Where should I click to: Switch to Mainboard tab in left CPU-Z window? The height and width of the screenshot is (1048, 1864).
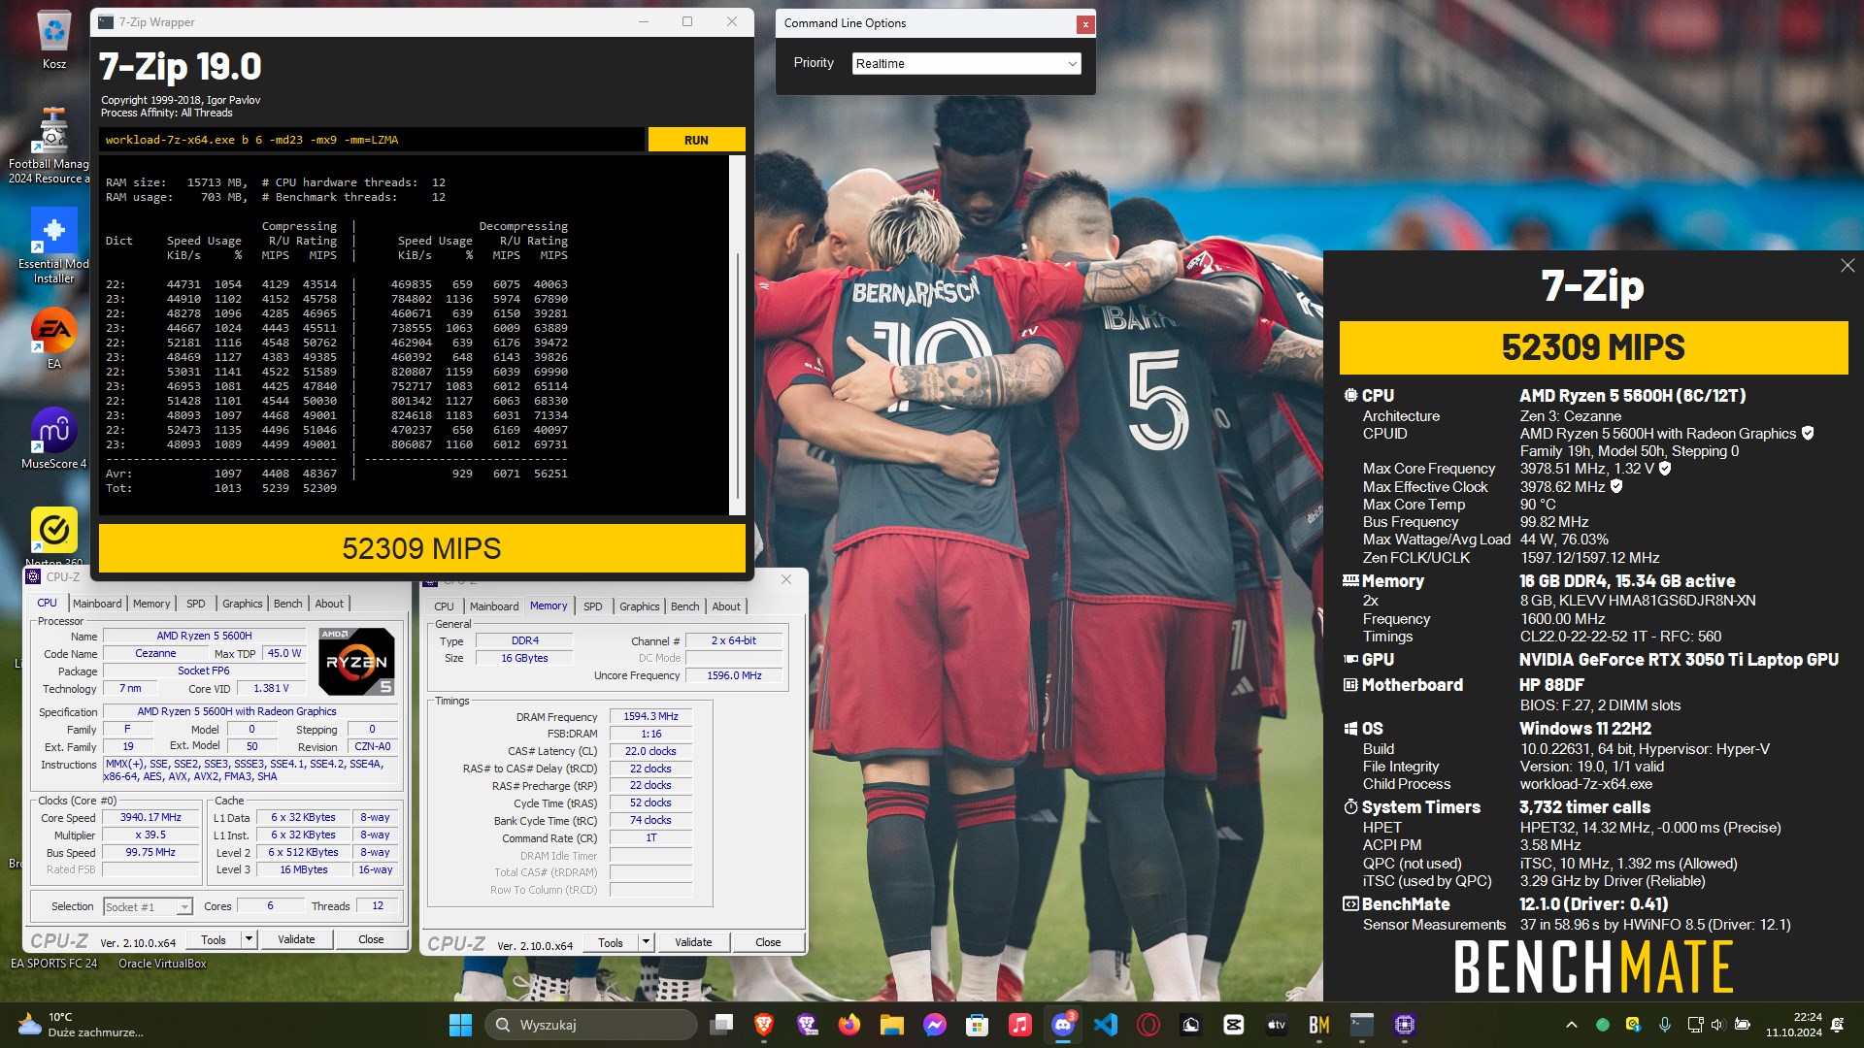[x=97, y=604]
